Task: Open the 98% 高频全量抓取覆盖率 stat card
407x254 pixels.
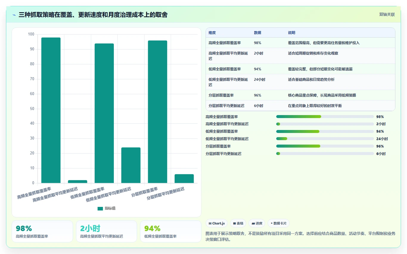Action: pyautogui.click(x=42, y=231)
